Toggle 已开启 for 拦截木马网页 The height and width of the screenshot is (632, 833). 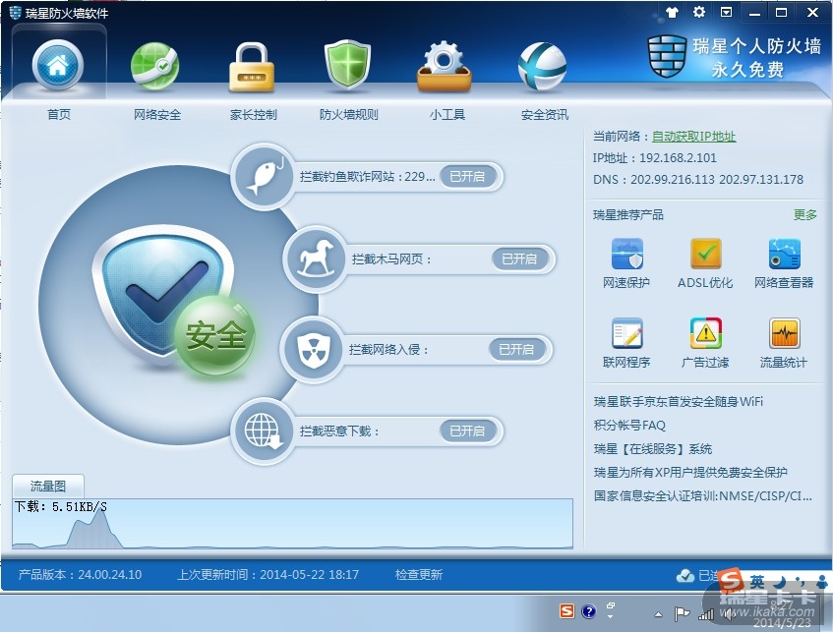click(x=519, y=259)
